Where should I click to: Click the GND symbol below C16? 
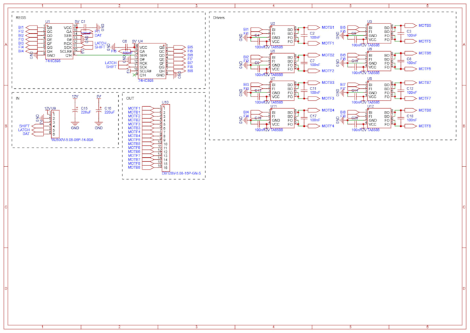pos(99,125)
